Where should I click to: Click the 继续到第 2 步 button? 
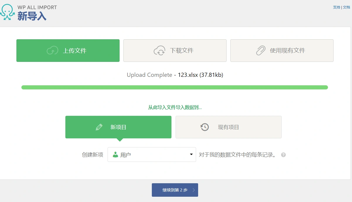point(175,190)
